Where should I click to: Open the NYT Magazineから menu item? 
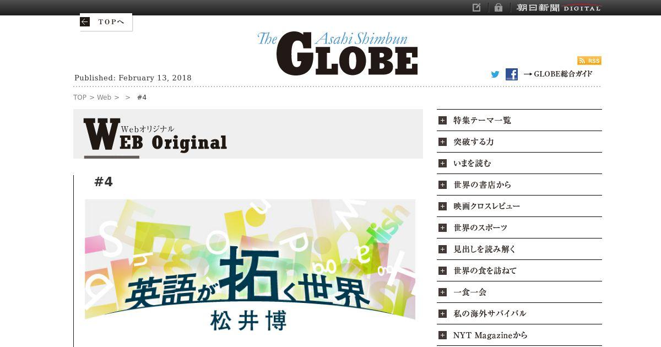(x=519, y=335)
